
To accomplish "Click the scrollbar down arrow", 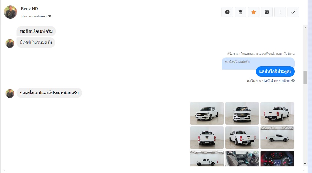I will (x=305, y=164).
